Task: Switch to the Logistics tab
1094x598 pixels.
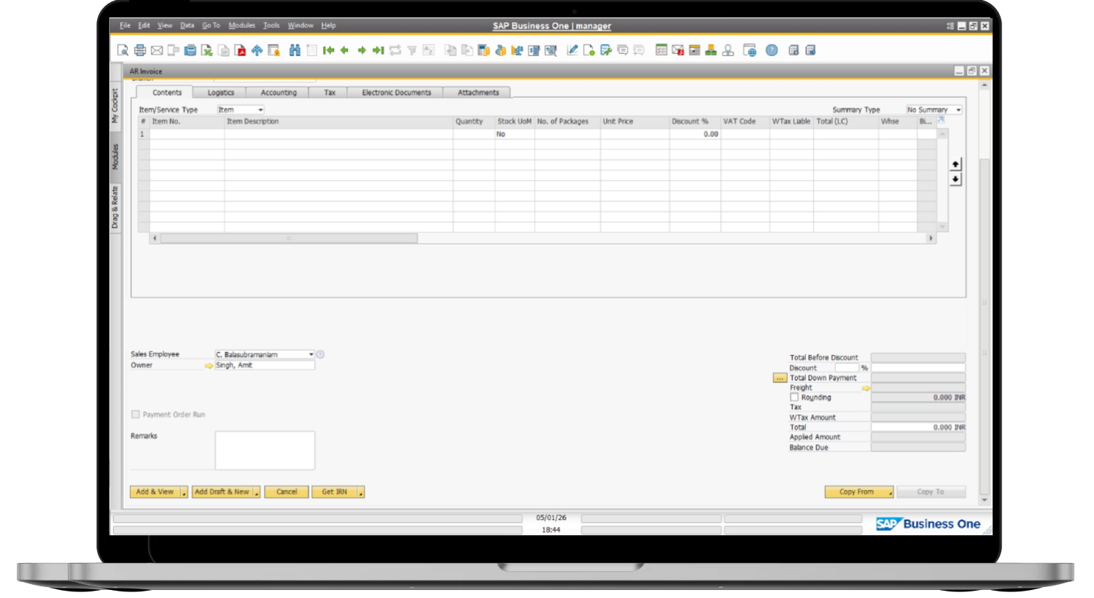Action: pyautogui.click(x=220, y=93)
